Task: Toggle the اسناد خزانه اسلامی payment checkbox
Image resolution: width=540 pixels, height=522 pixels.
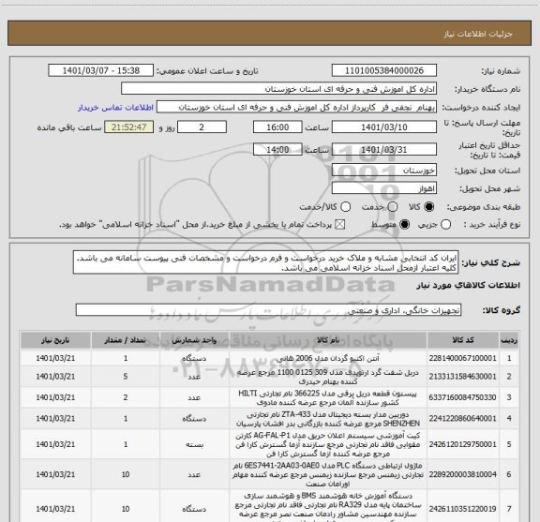Action: (x=340, y=225)
